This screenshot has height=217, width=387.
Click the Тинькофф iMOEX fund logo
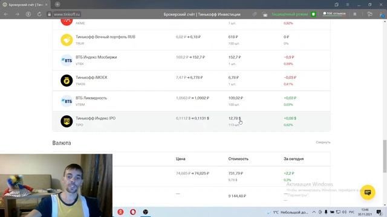67,80
